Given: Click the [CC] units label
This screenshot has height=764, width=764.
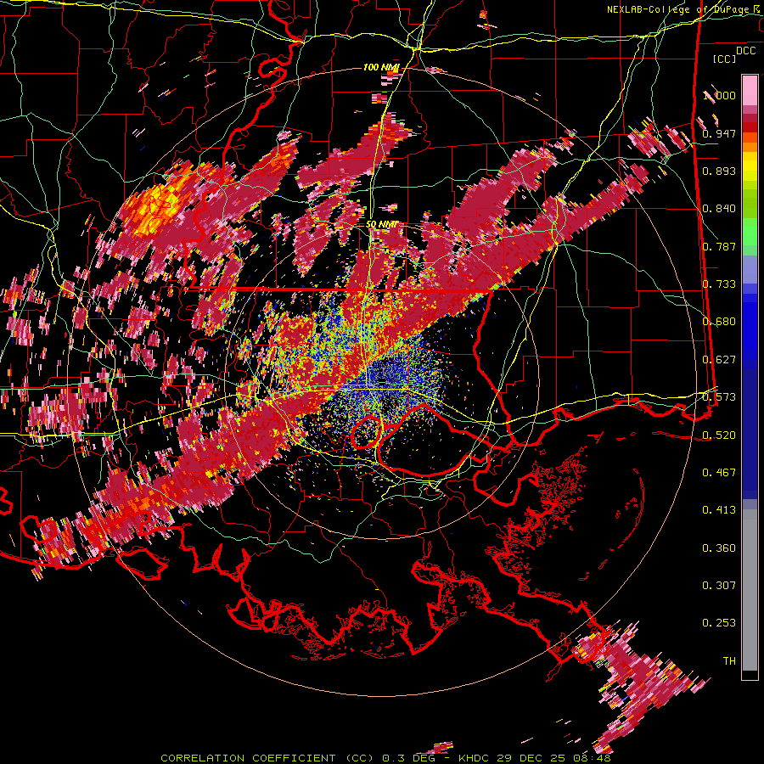Looking at the screenshot, I should pos(725,59).
